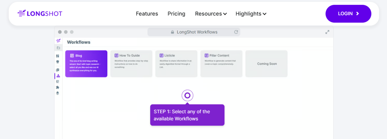The image size is (387, 139).
Task: Open the Pricing page
Action: [176, 14]
